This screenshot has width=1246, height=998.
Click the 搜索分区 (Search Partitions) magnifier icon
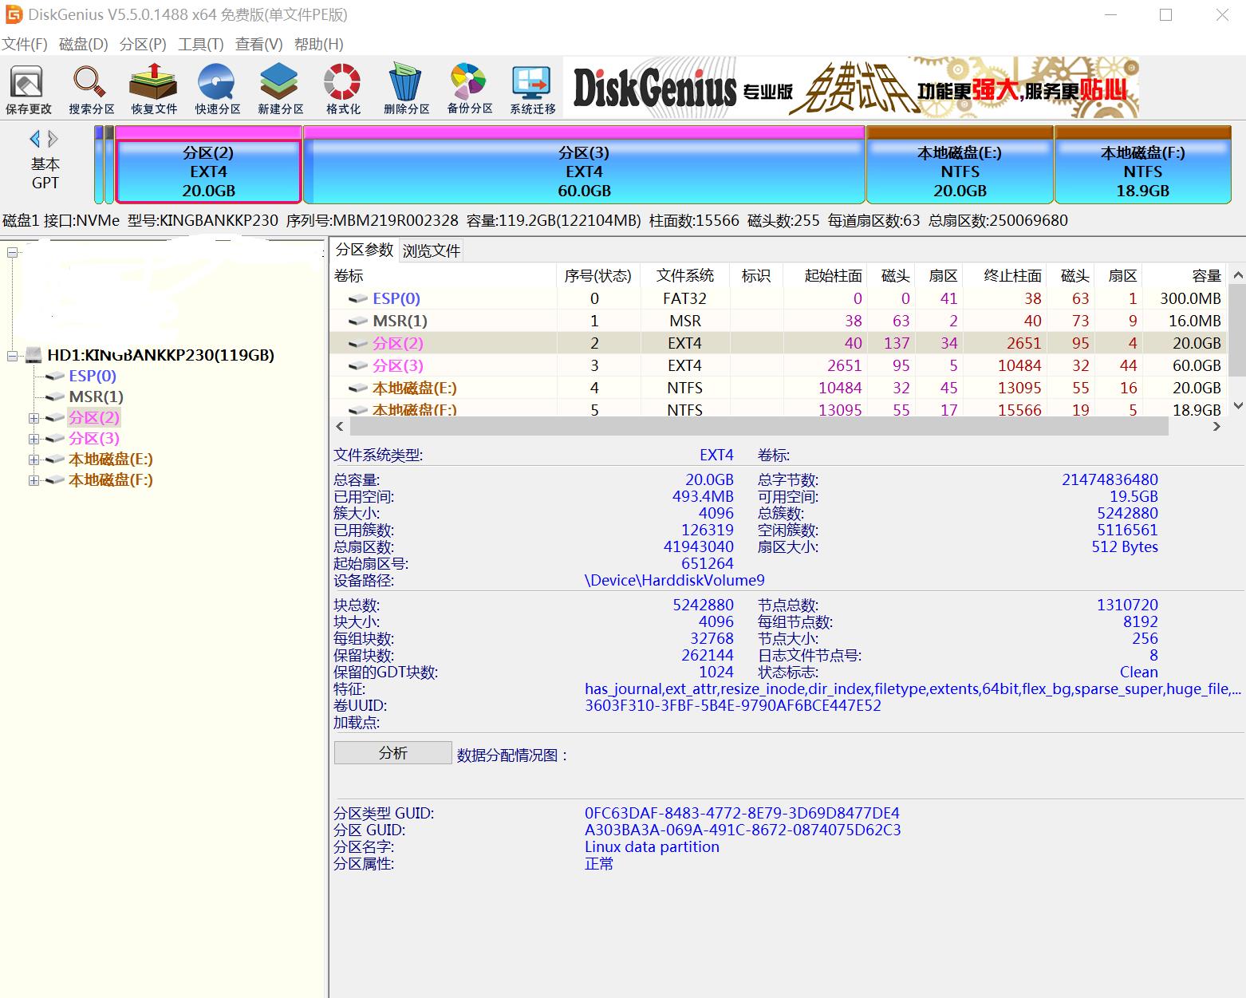tap(91, 89)
